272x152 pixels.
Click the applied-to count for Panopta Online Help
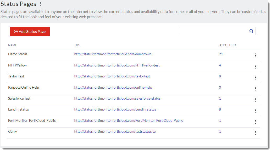(220, 87)
